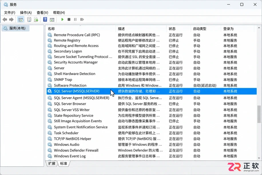Switch to the 扩展 tab

click(52, 164)
